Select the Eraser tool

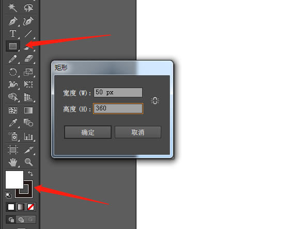28,59
